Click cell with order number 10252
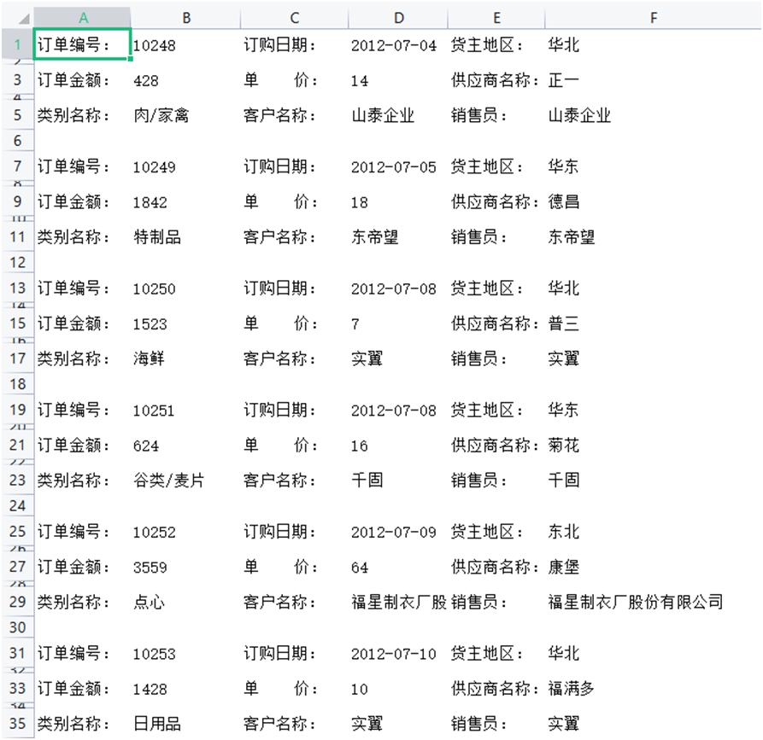 point(185,532)
